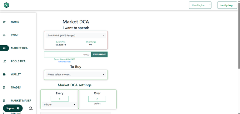Click the SWAP.HIVE amount input field
The height and width of the screenshot is (114, 240).
[x=67, y=54]
